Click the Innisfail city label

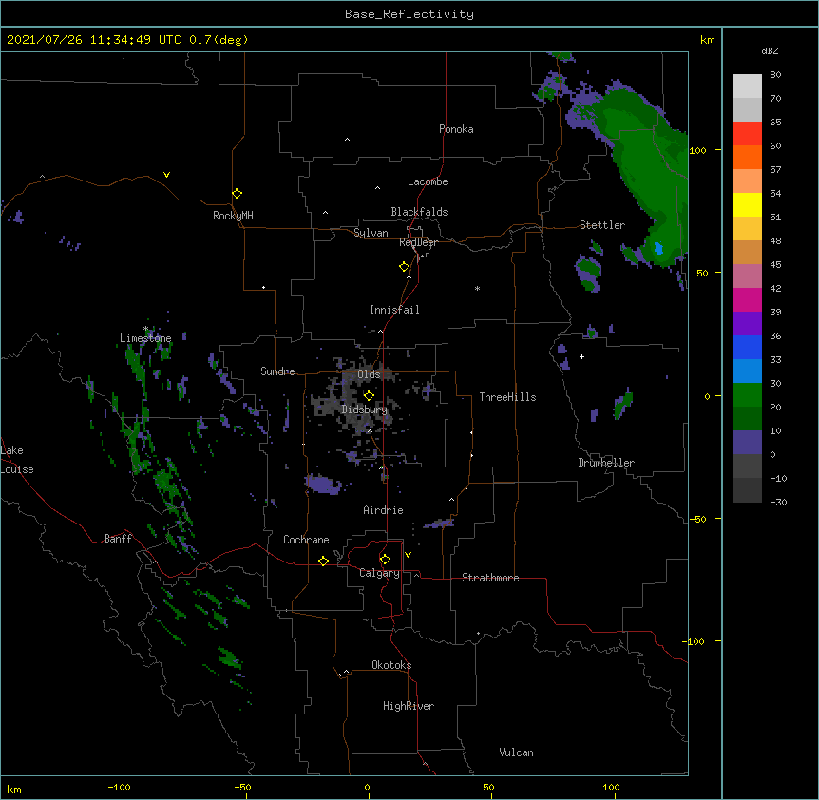tap(394, 310)
